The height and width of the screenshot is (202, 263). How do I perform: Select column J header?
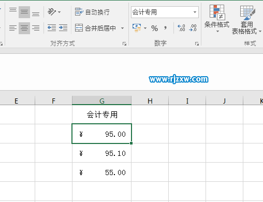pos(224,100)
